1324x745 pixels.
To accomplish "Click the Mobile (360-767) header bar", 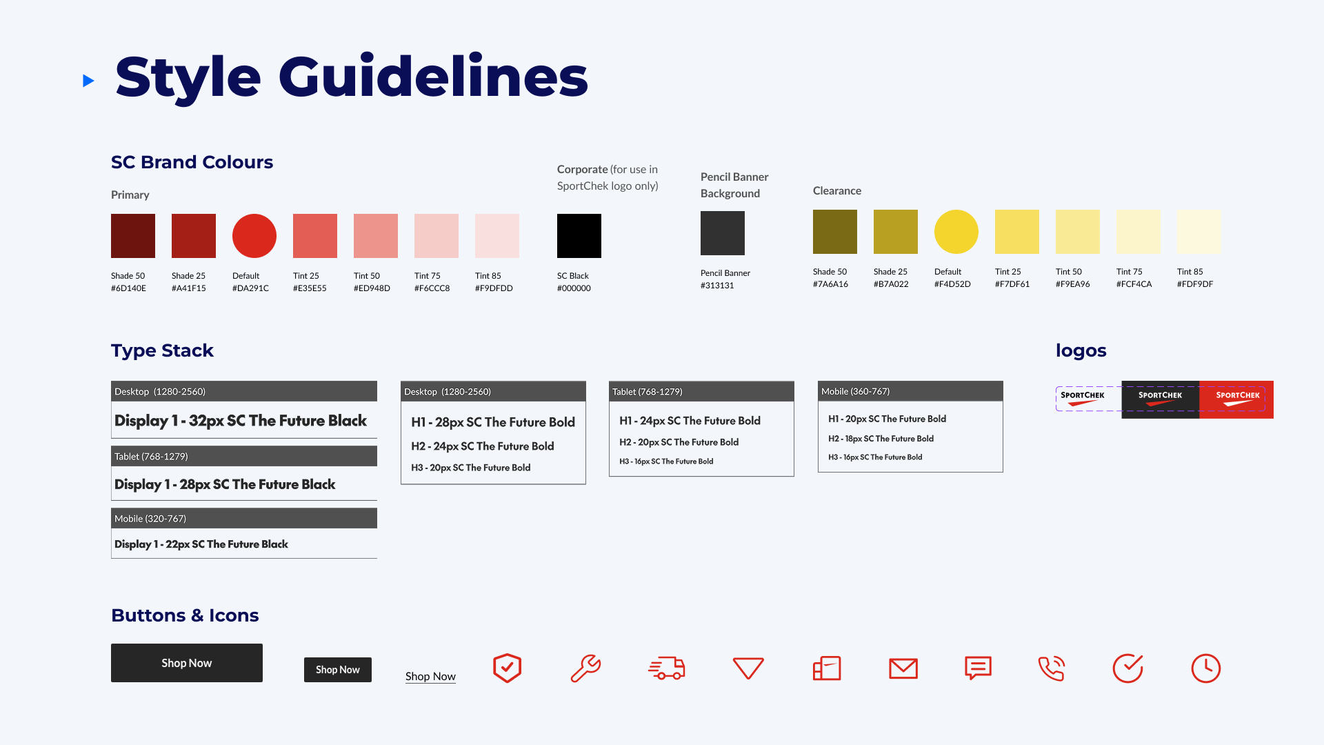I will (910, 391).
